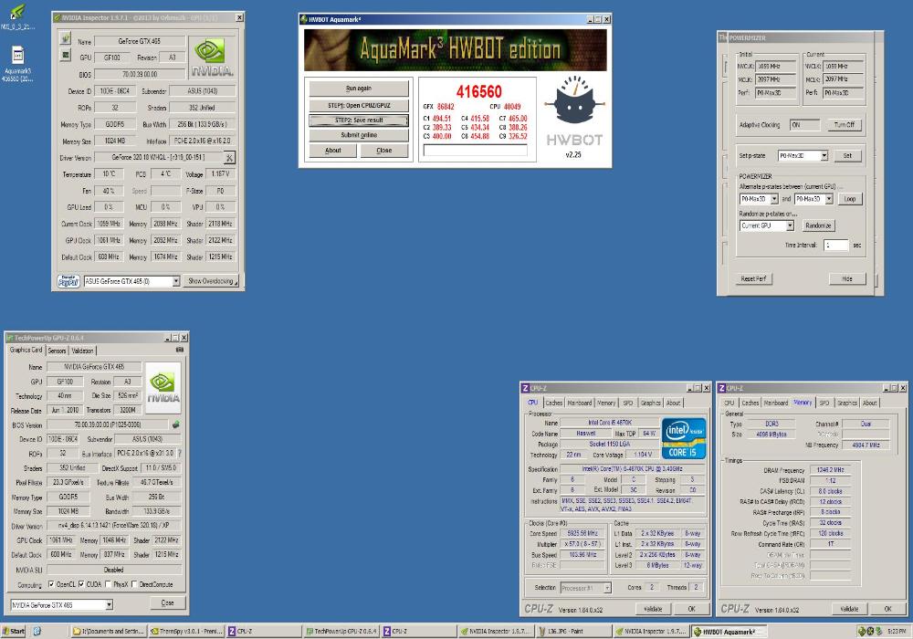Click the Time Interval input field in Powermizer
913x639 pixels.
836,245
